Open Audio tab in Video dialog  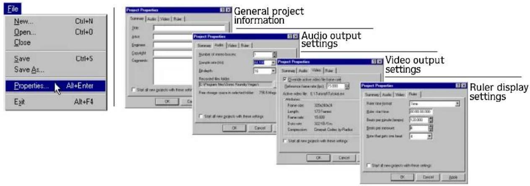(303, 71)
